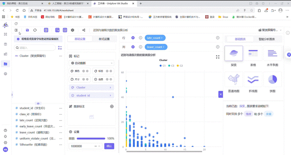Viewport: 291px width, 155px height.
Task: Click the 尺寸 mark card
Action: point(79,79)
